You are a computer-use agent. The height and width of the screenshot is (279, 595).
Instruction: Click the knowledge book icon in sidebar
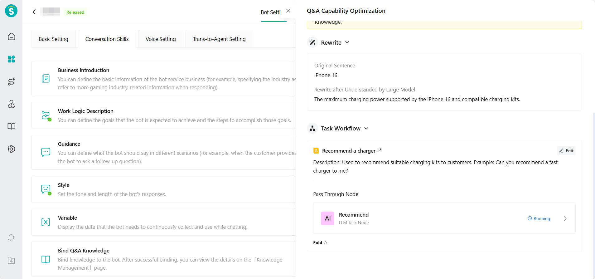pos(12,126)
